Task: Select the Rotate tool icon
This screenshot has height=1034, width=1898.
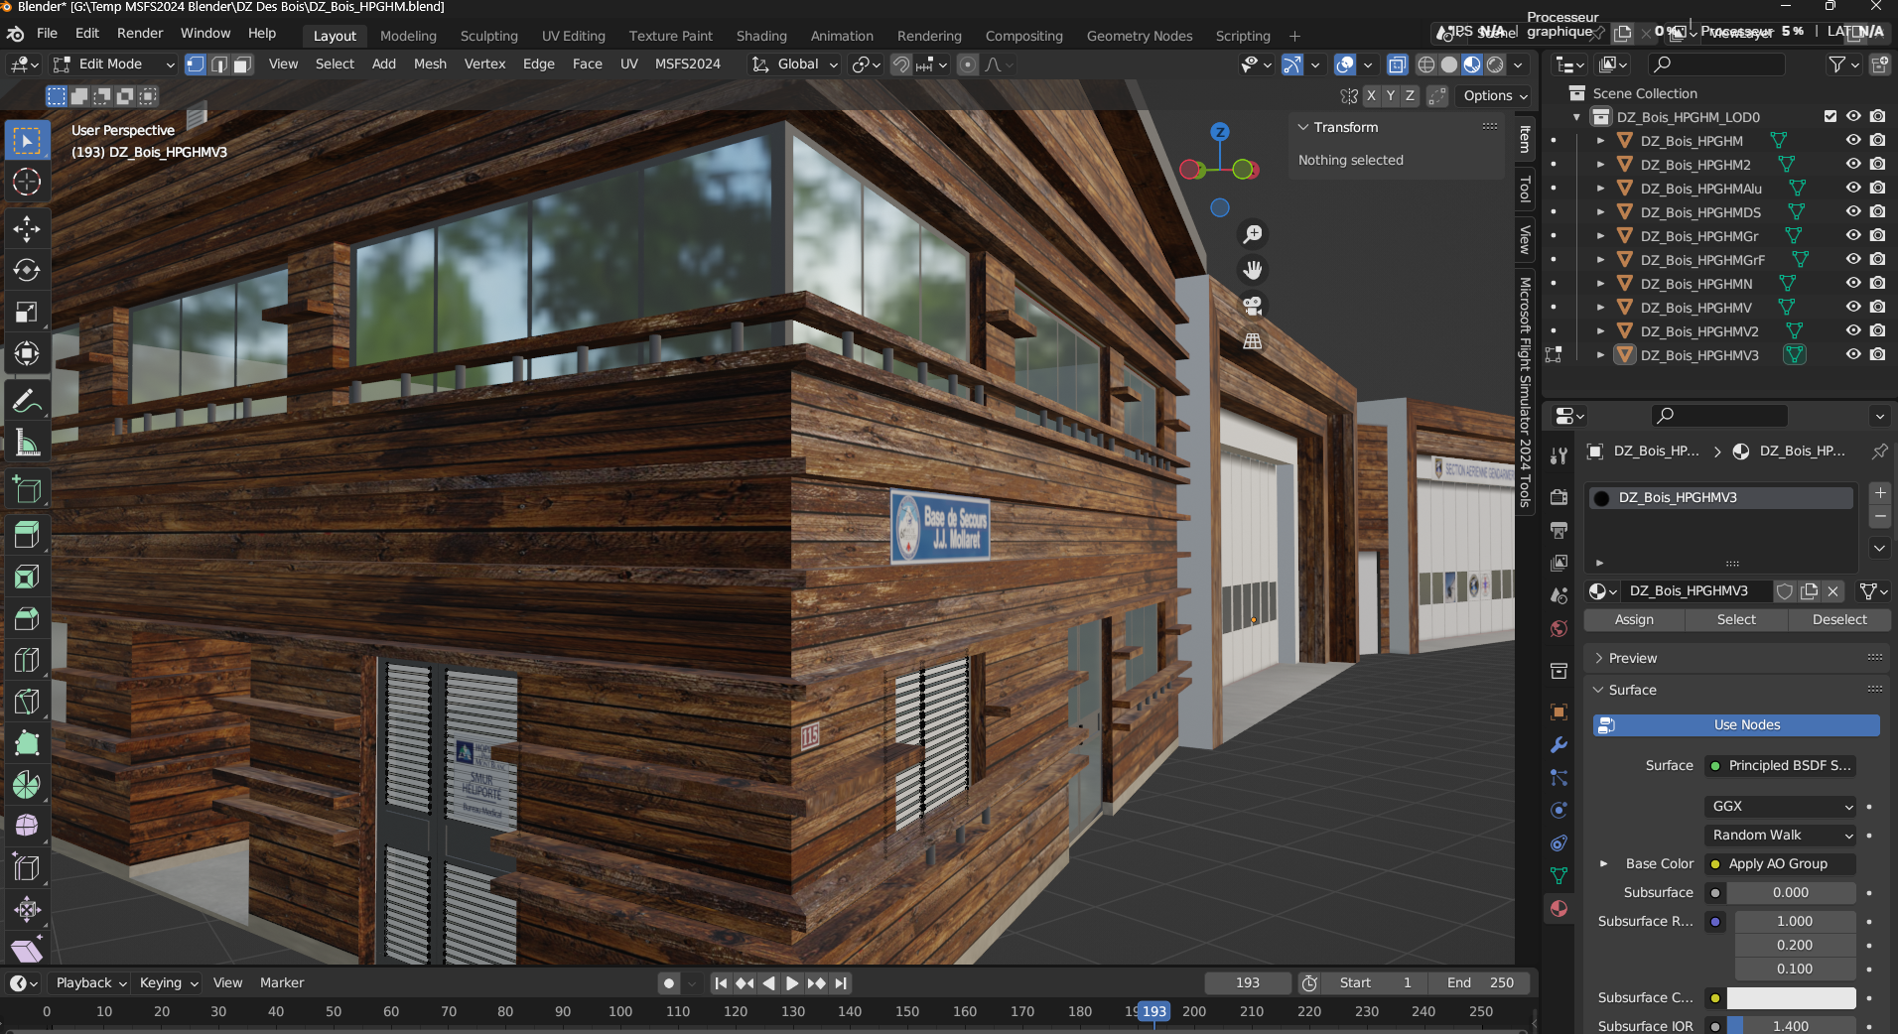Action: tap(27, 270)
